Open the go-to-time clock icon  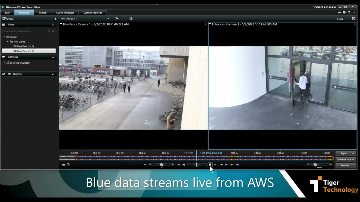point(68,165)
